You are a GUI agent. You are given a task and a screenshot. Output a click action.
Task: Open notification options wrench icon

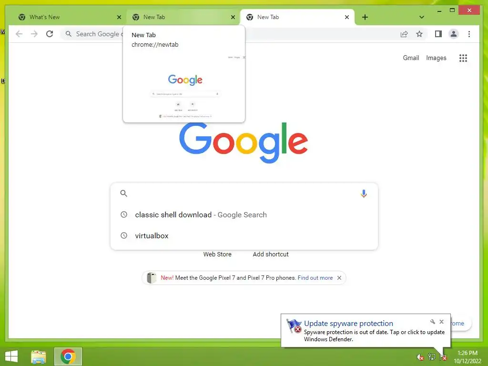click(x=432, y=322)
